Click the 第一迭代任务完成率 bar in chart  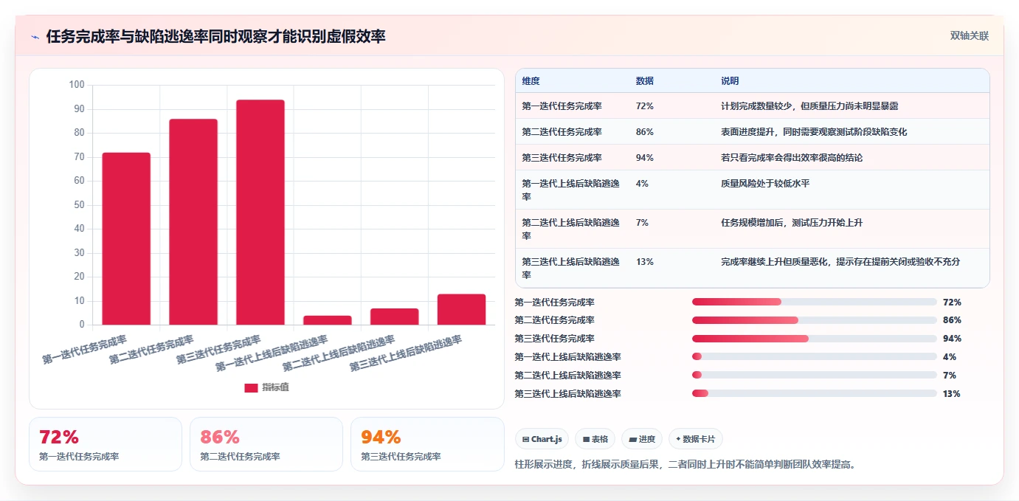(x=126, y=238)
